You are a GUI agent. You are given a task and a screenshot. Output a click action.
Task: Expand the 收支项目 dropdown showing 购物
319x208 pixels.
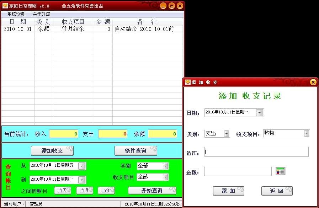pos(307,133)
